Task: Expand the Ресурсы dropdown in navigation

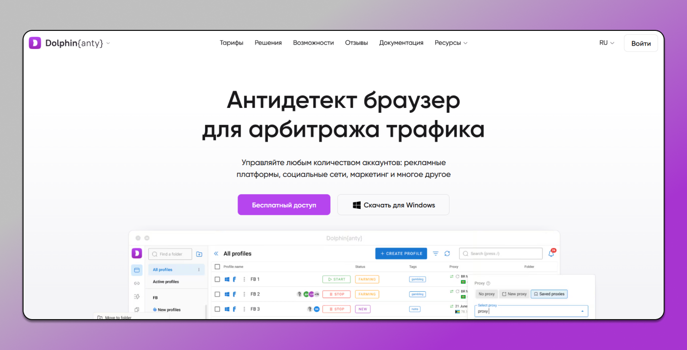Action: pos(450,43)
